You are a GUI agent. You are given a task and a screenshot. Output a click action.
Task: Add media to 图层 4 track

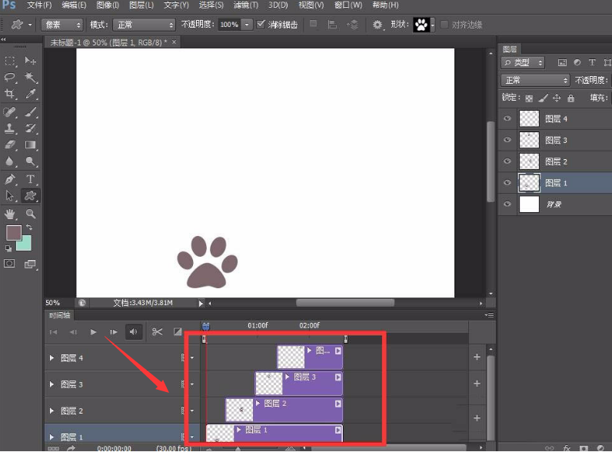pyautogui.click(x=477, y=357)
